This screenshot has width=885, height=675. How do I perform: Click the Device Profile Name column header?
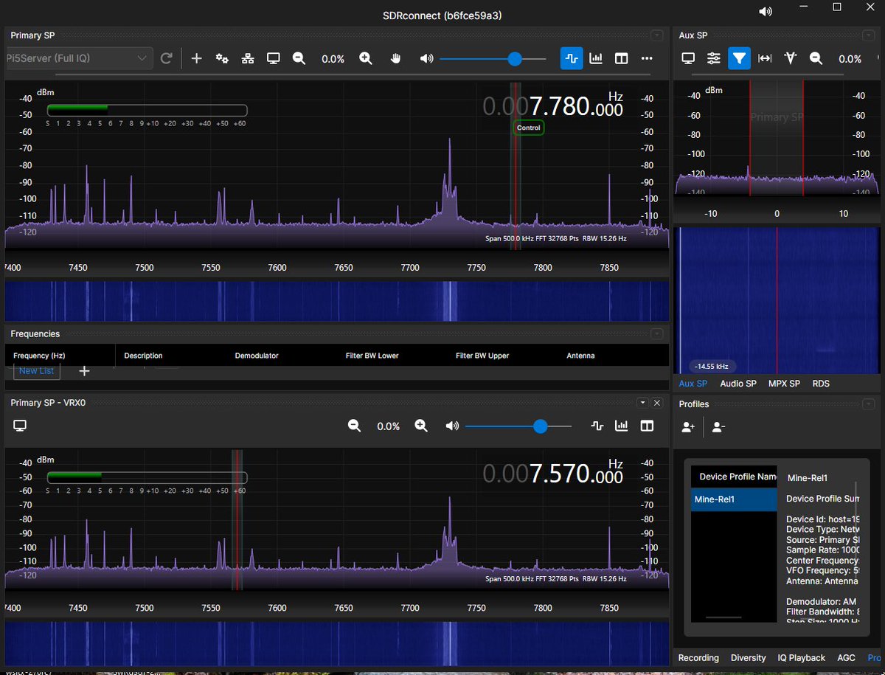coord(734,477)
